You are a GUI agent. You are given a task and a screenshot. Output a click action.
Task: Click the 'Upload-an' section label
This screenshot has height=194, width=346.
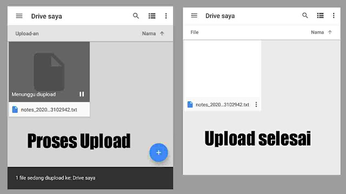27,33
